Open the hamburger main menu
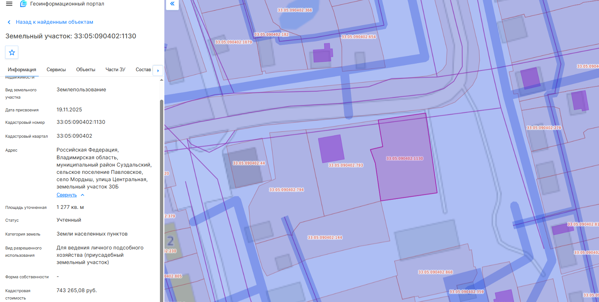 pyautogui.click(x=9, y=4)
